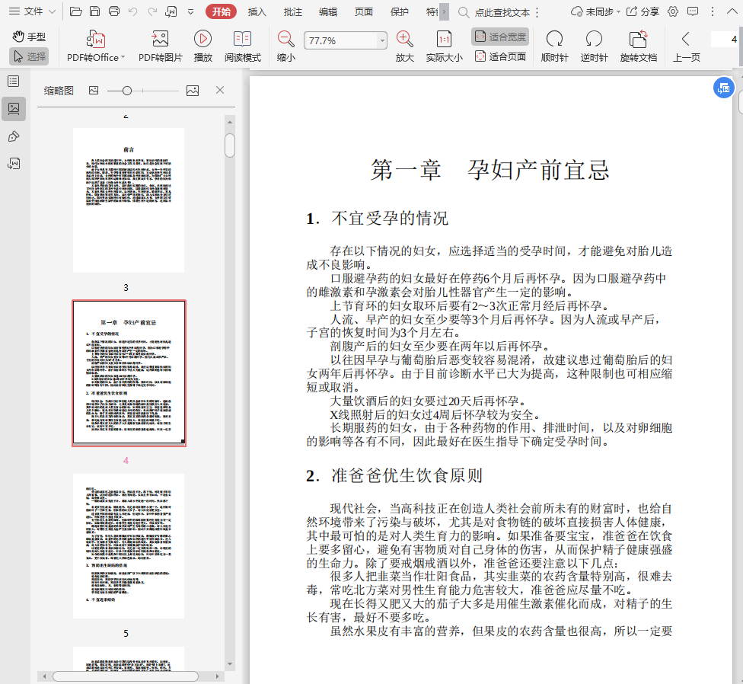Click 旋转文档 rotate document
This screenshot has height=684, width=743.
[638, 46]
